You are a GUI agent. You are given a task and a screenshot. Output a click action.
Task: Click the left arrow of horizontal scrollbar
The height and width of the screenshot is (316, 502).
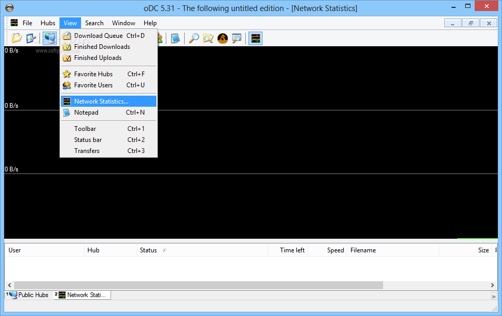tap(9, 285)
